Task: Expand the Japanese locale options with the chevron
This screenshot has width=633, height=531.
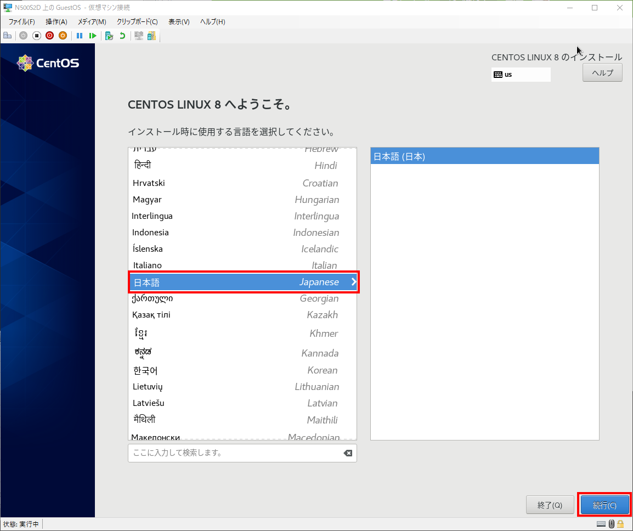Action: [353, 282]
